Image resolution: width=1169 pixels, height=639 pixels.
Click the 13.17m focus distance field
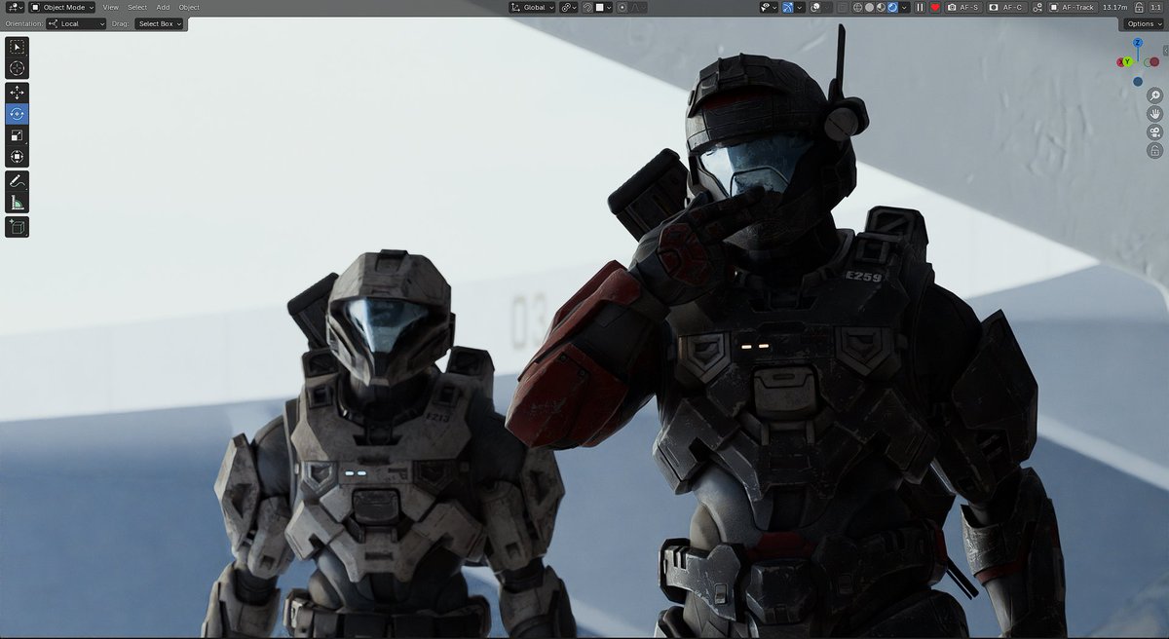tap(1114, 7)
